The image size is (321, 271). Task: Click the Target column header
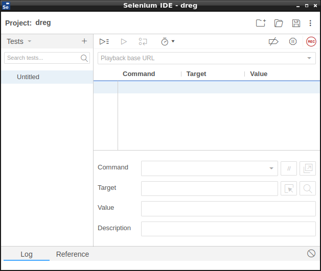196,74
